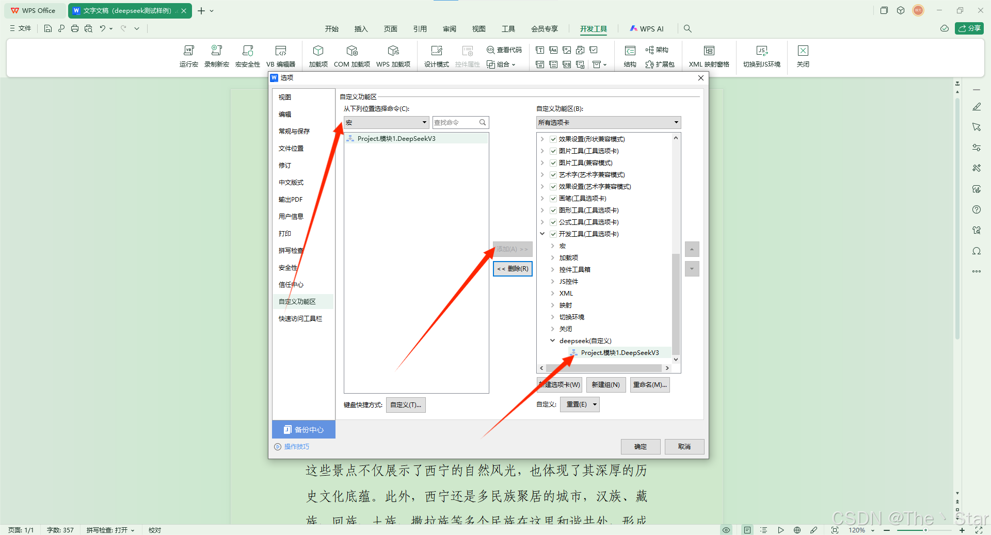Toggle checkbox for 开发工具(工具选项卡)
Image resolution: width=991 pixels, height=535 pixels.
(553, 234)
